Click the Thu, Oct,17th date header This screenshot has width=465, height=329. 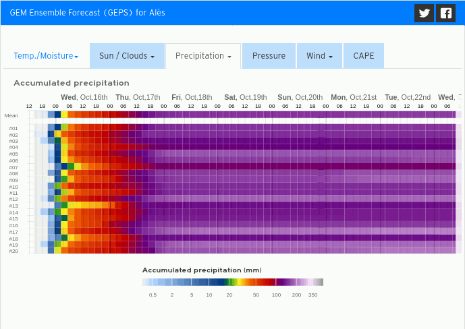pos(138,97)
